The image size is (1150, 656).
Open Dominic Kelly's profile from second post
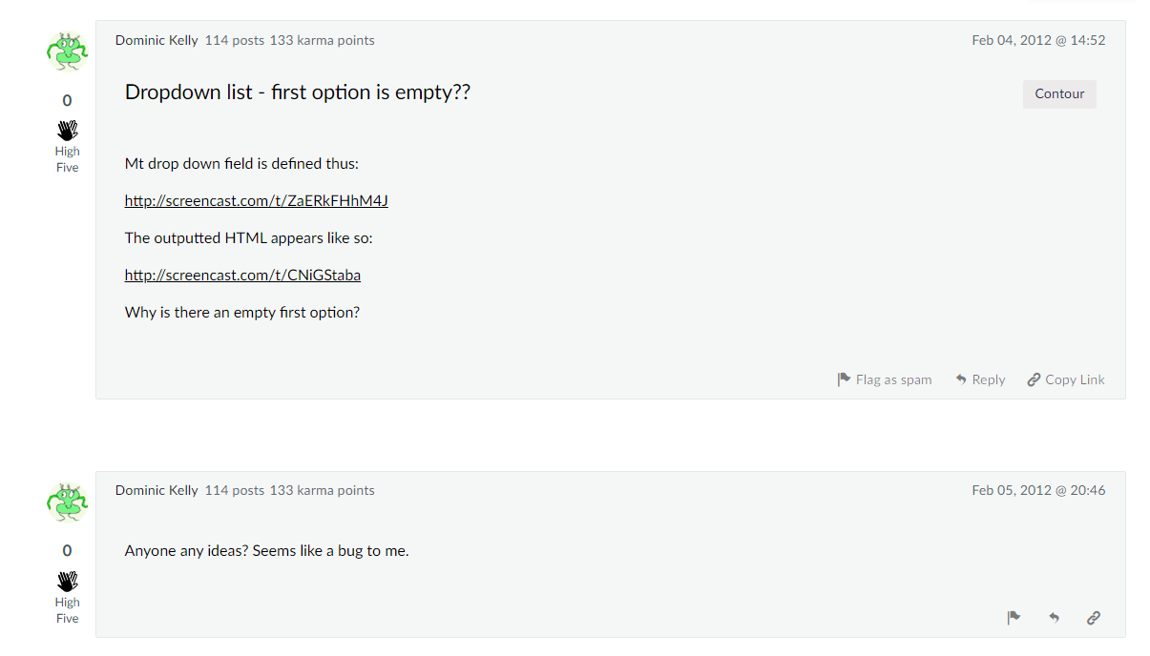[157, 490]
